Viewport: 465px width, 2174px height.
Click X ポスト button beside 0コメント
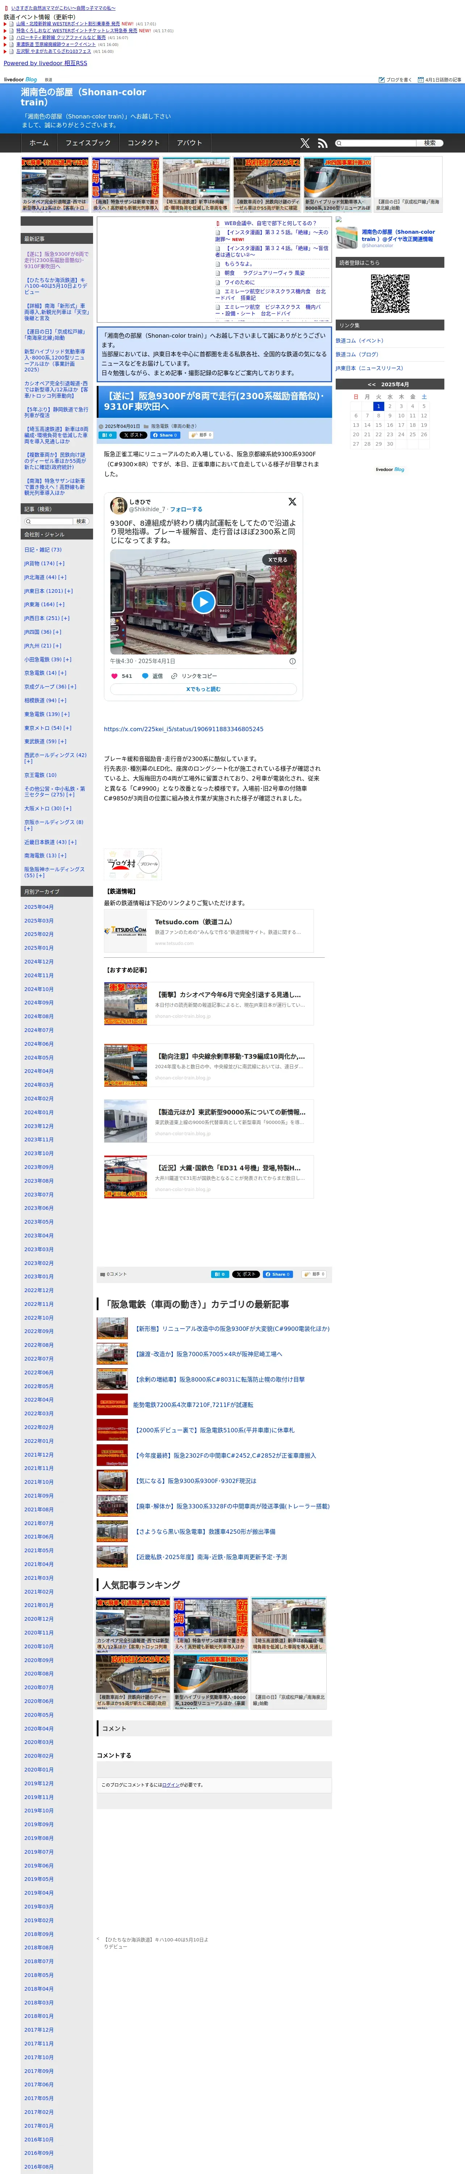coord(246,1274)
